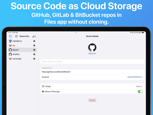Click the GitHub icon next to shellfish

point(10,54)
